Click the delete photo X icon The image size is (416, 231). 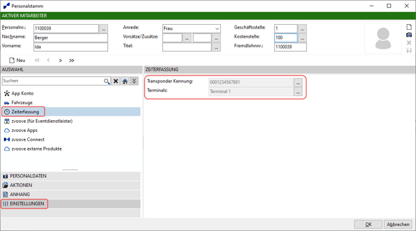pos(409,43)
